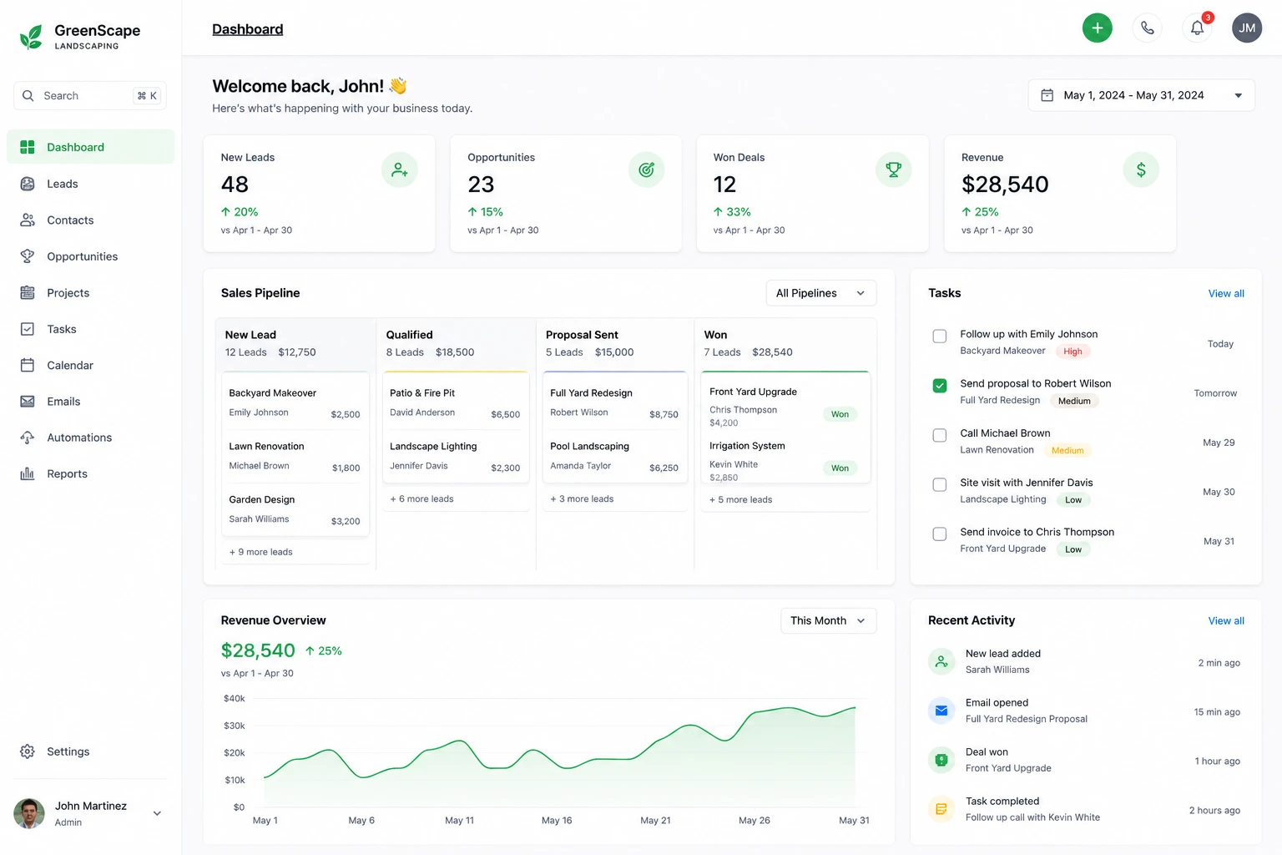Uncheck Send proposal to Robert Wilson task
Image resolution: width=1282 pixels, height=855 pixels.
tap(940, 386)
